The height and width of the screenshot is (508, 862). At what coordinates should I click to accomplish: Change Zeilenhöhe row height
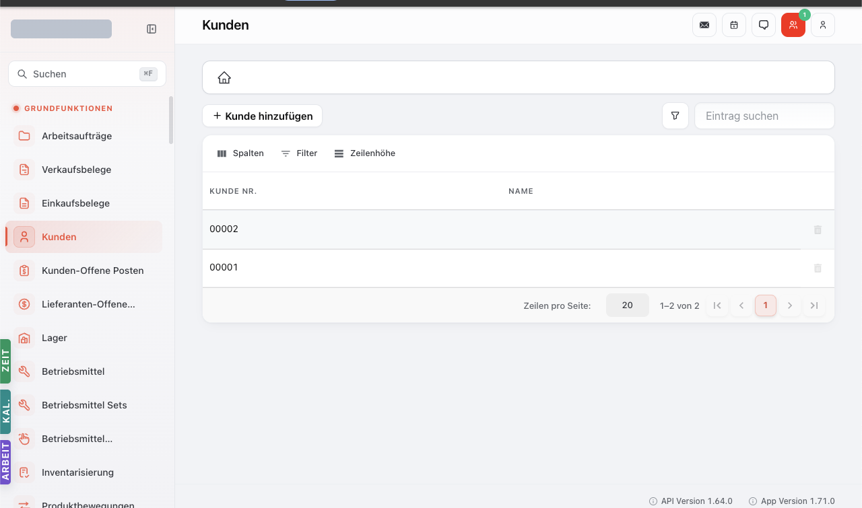click(365, 153)
